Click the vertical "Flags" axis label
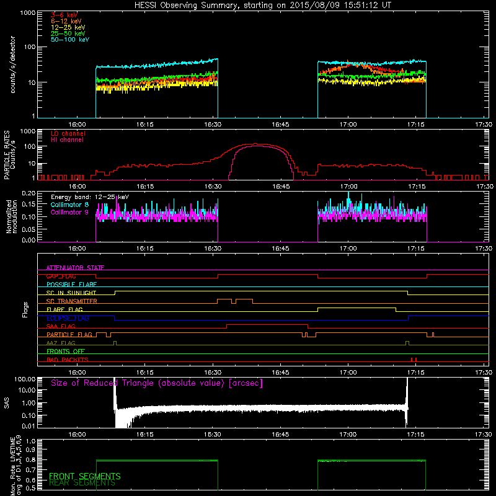This screenshot has width=496, height=496. tap(25, 309)
